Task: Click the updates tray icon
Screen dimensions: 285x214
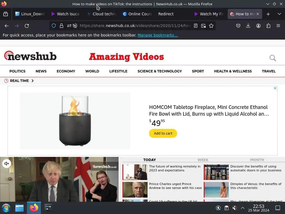Action: coord(218,208)
